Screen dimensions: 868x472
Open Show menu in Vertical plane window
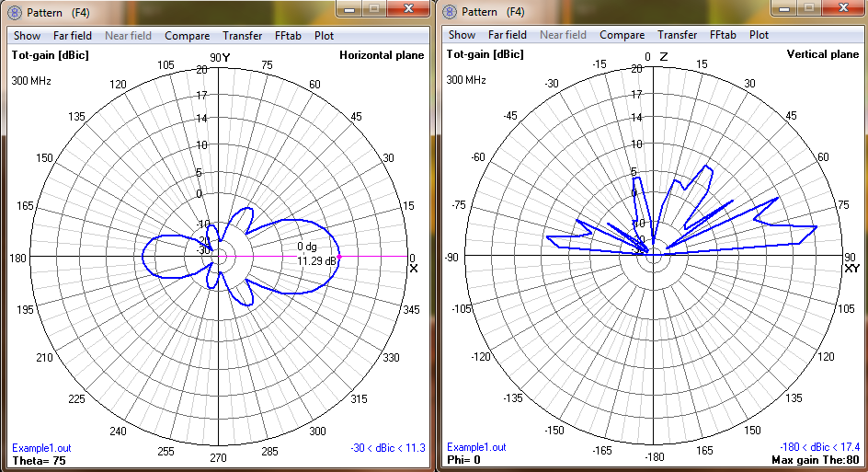[462, 35]
